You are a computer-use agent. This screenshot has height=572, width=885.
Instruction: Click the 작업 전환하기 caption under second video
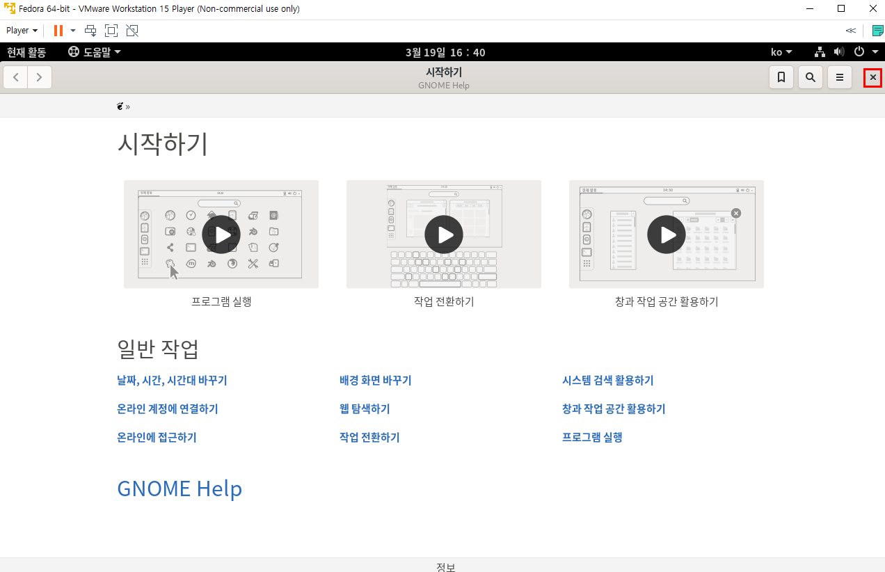click(x=444, y=301)
